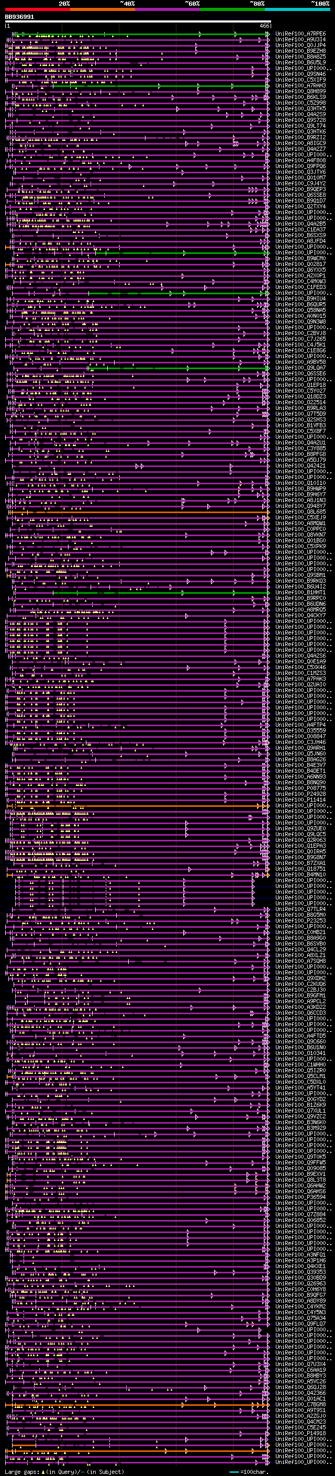Pick the UniRef100_Q2UAI0 row label

300,685
